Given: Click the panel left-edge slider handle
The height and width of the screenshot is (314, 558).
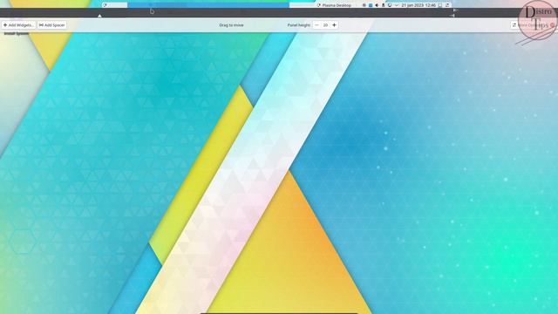Looking at the screenshot, I should click(x=99, y=16).
